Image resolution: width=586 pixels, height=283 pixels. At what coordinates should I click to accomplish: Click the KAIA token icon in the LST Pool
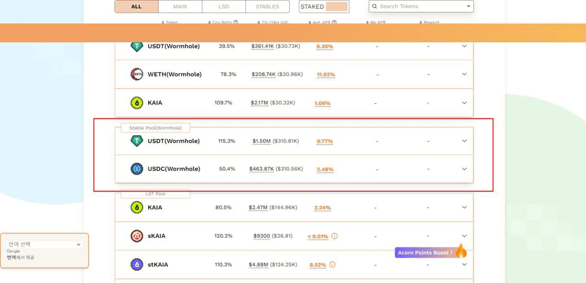pyautogui.click(x=137, y=207)
